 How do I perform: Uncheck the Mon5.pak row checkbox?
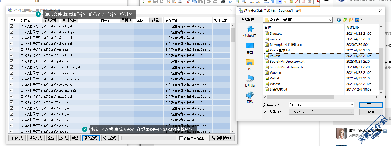[x=11, y=120]
